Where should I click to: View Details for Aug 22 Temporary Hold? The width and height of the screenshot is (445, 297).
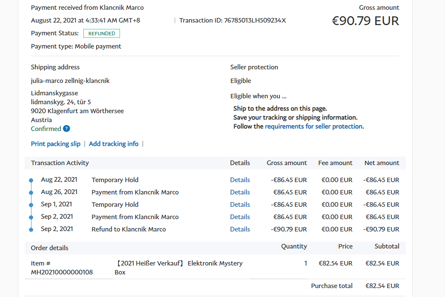click(240, 180)
